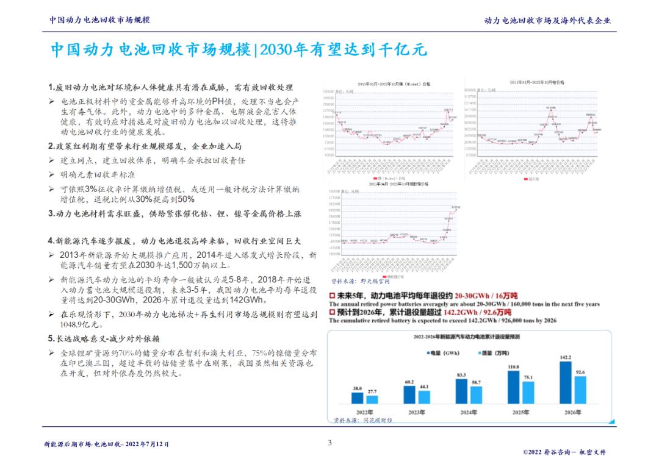The width and height of the screenshot is (659, 456).
Task: Select header text 动力电池回收市场及海外代表企业
Action: (547, 21)
